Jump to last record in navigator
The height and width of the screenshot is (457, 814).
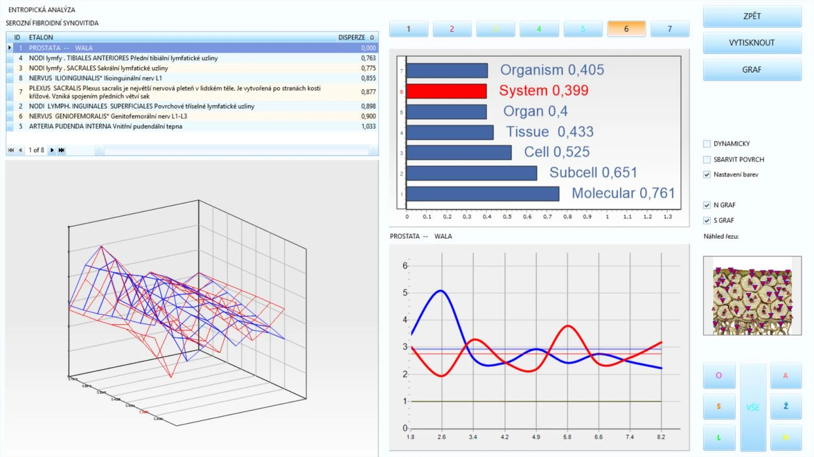(x=61, y=150)
